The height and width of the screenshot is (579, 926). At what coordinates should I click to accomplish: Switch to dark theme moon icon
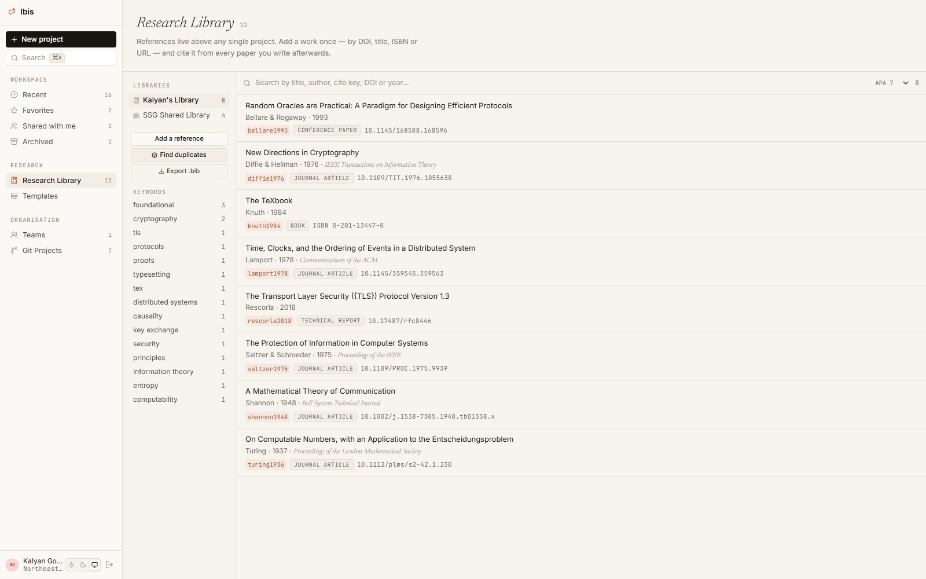click(83, 565)
